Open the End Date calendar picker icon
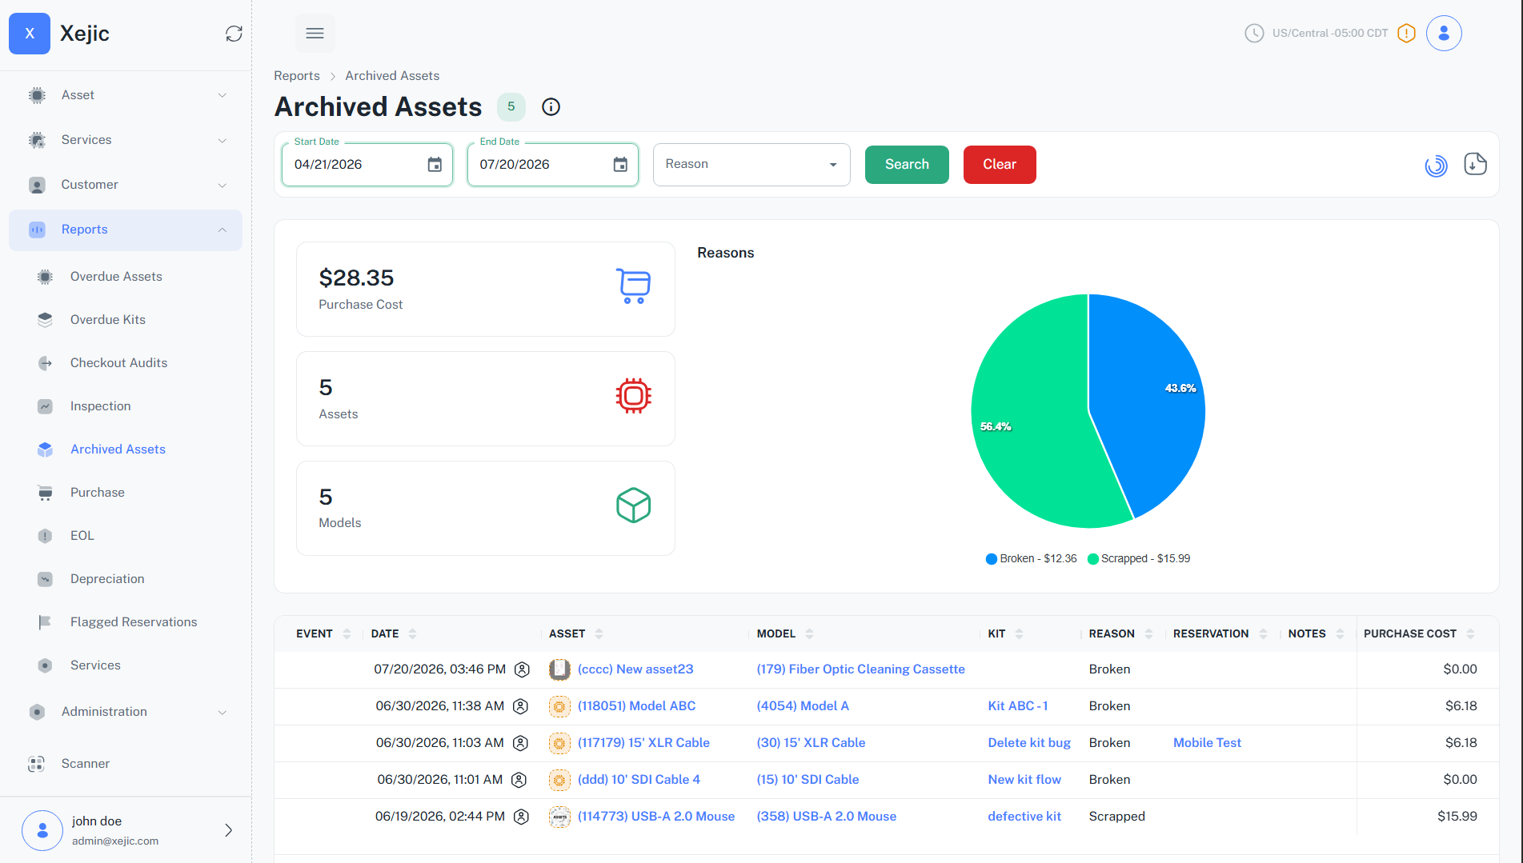This screenshot has height=863, width=1523. pyautogui.click(x=620, y=165)
